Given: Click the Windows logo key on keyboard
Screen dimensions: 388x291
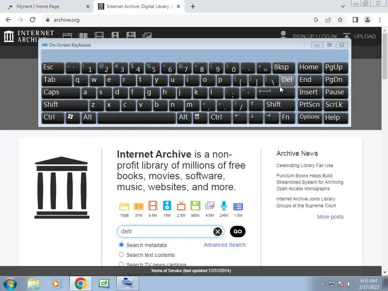Looking at the screenshot, I should click(x=73, y=118).
